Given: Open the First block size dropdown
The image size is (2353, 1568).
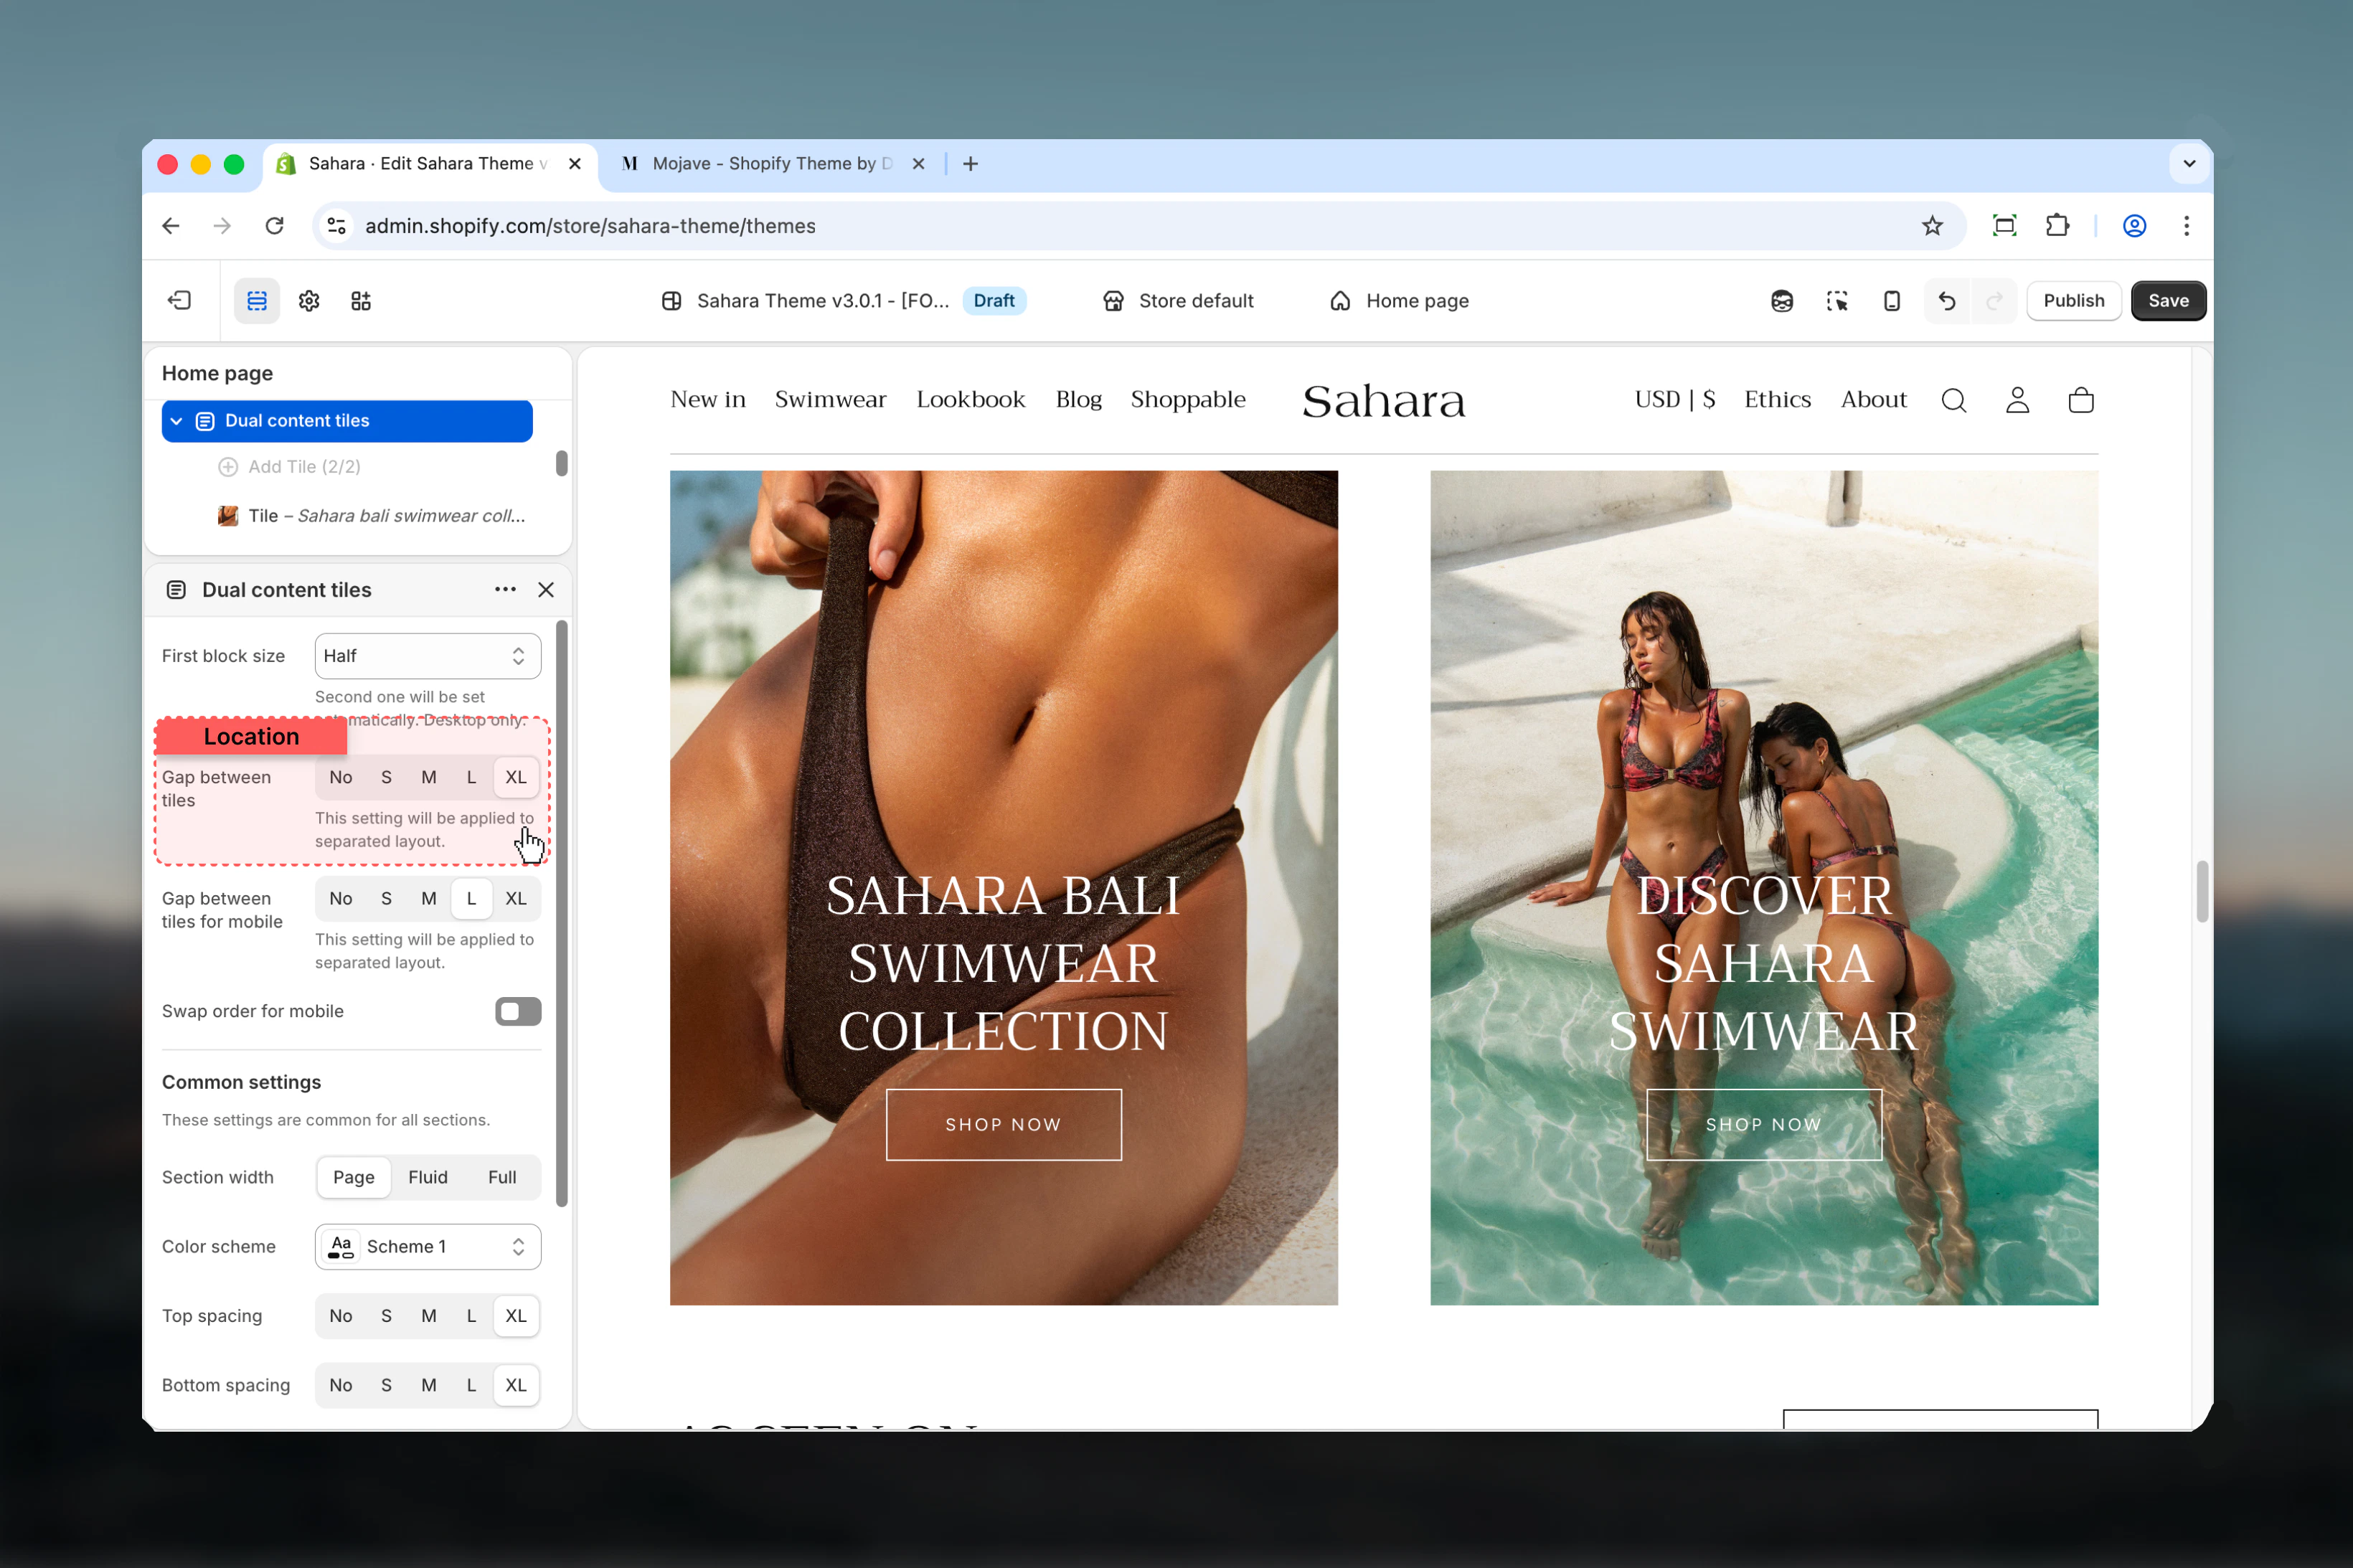Looking at the screenshot, I should click(x=428, y=656).
